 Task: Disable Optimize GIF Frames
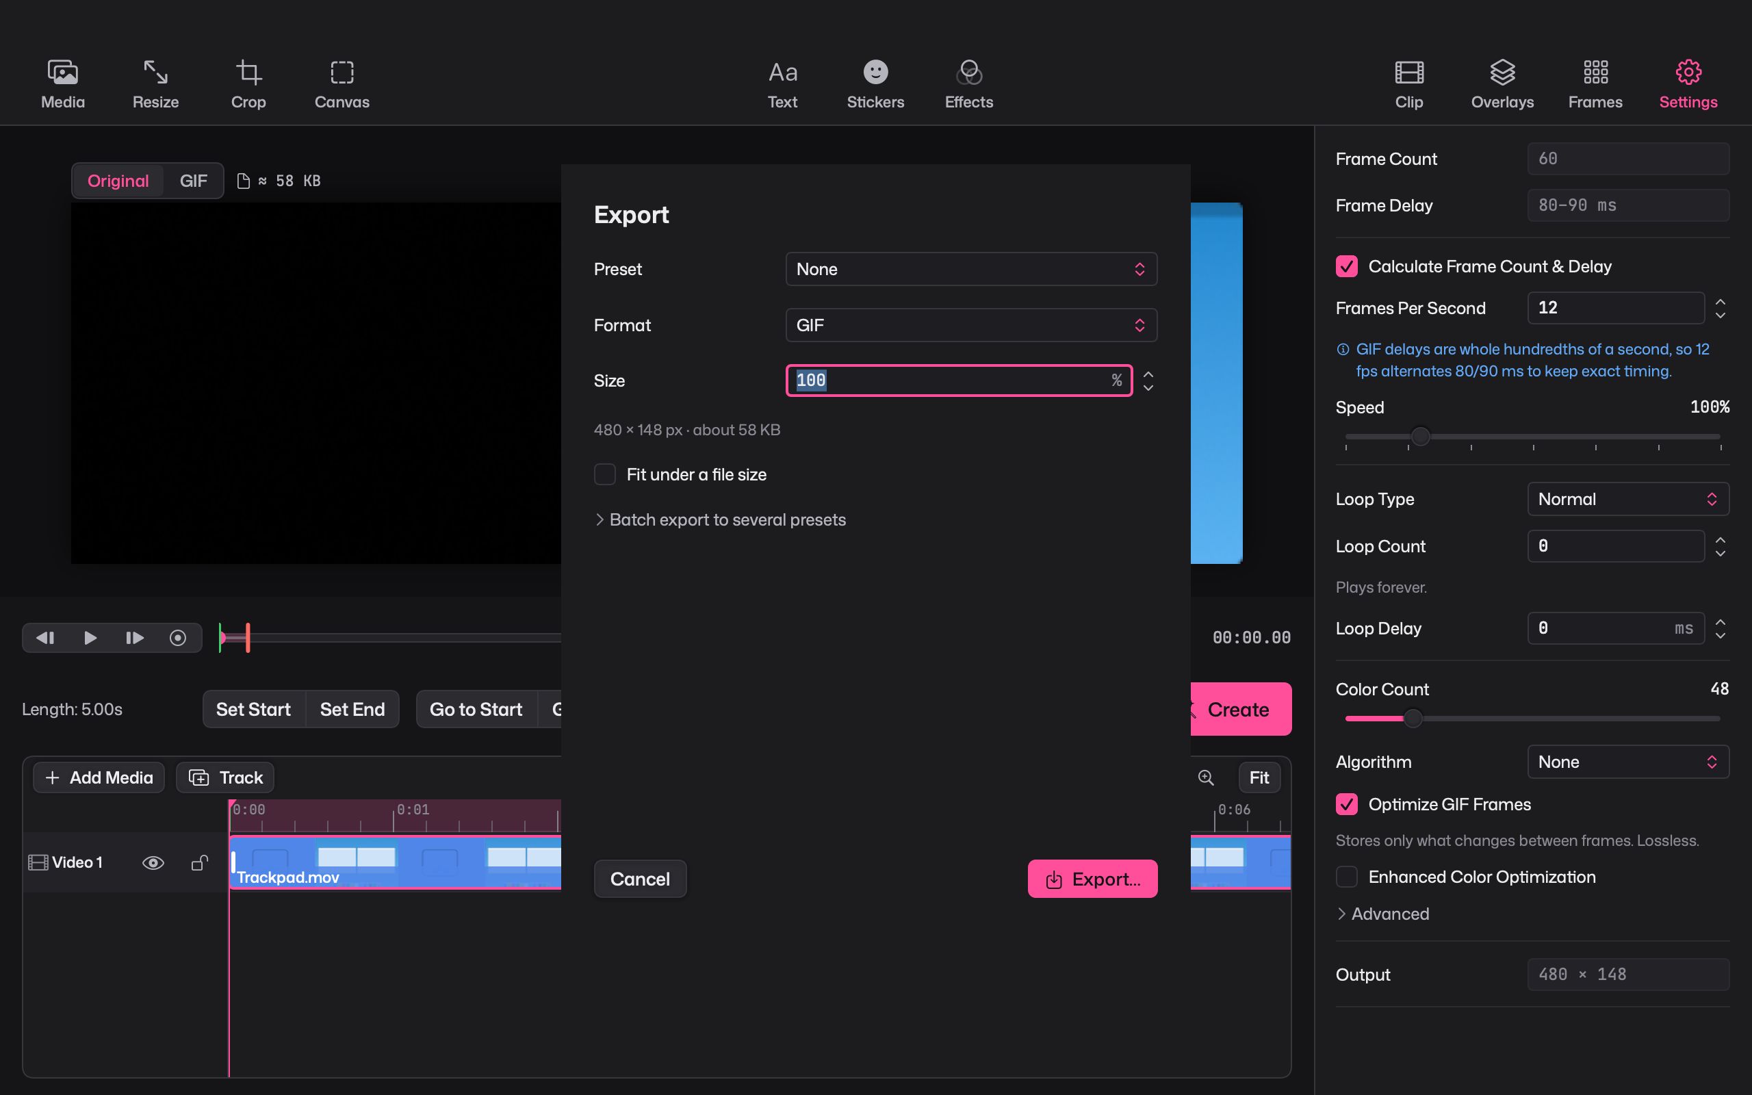point(1347,804)
